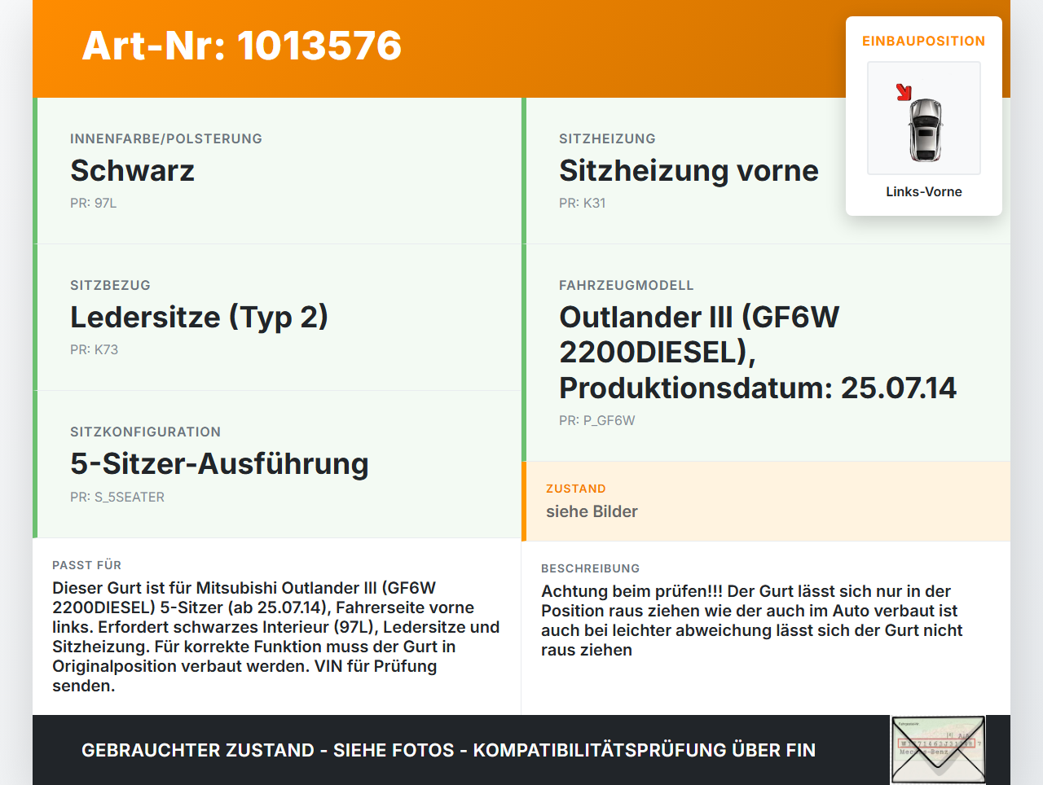The image size is (1043, 785).
Task: Click the 'SITZHEIZUNG' label
Action: 607,138
